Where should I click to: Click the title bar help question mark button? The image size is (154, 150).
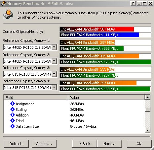tap(133, 4)
